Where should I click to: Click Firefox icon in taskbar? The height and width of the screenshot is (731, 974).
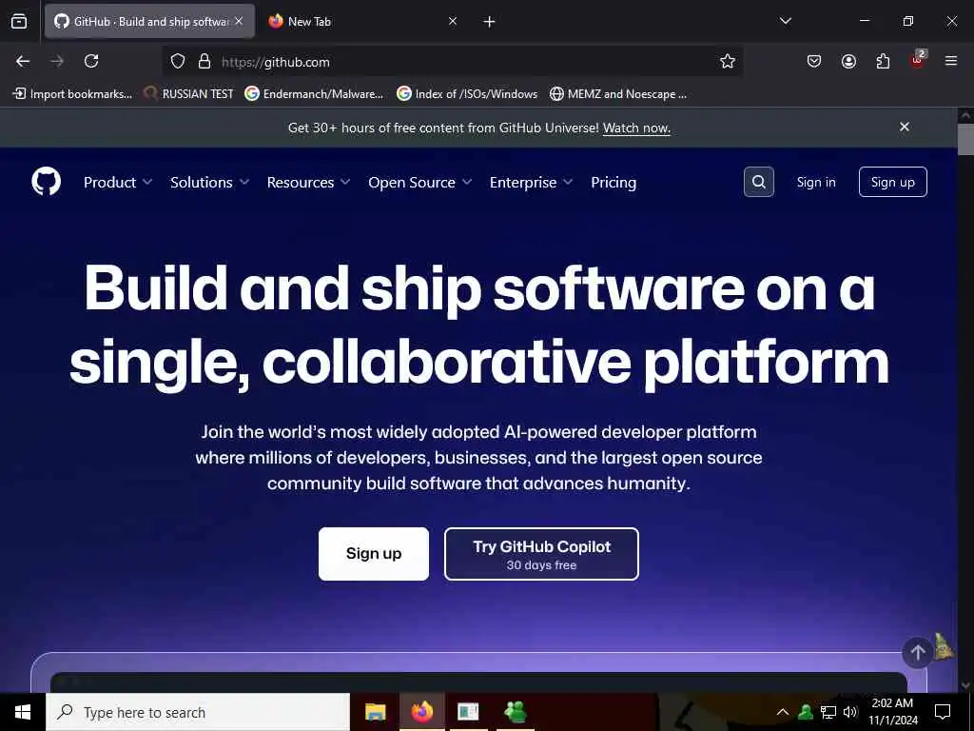click(421, 712)
